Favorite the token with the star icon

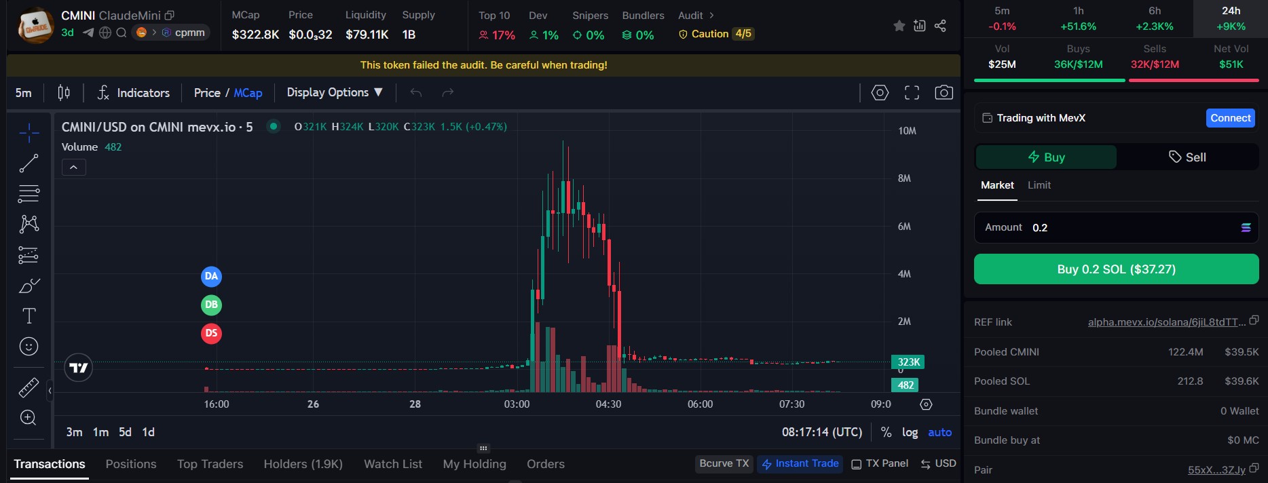(899, 26)
